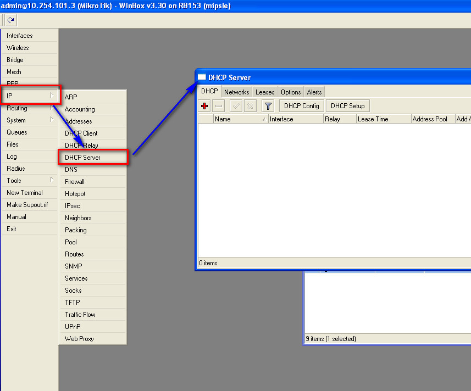Click Exit in the sidebar menu
This screenshot has height=391, width=471.
click(x=30, y=229)
